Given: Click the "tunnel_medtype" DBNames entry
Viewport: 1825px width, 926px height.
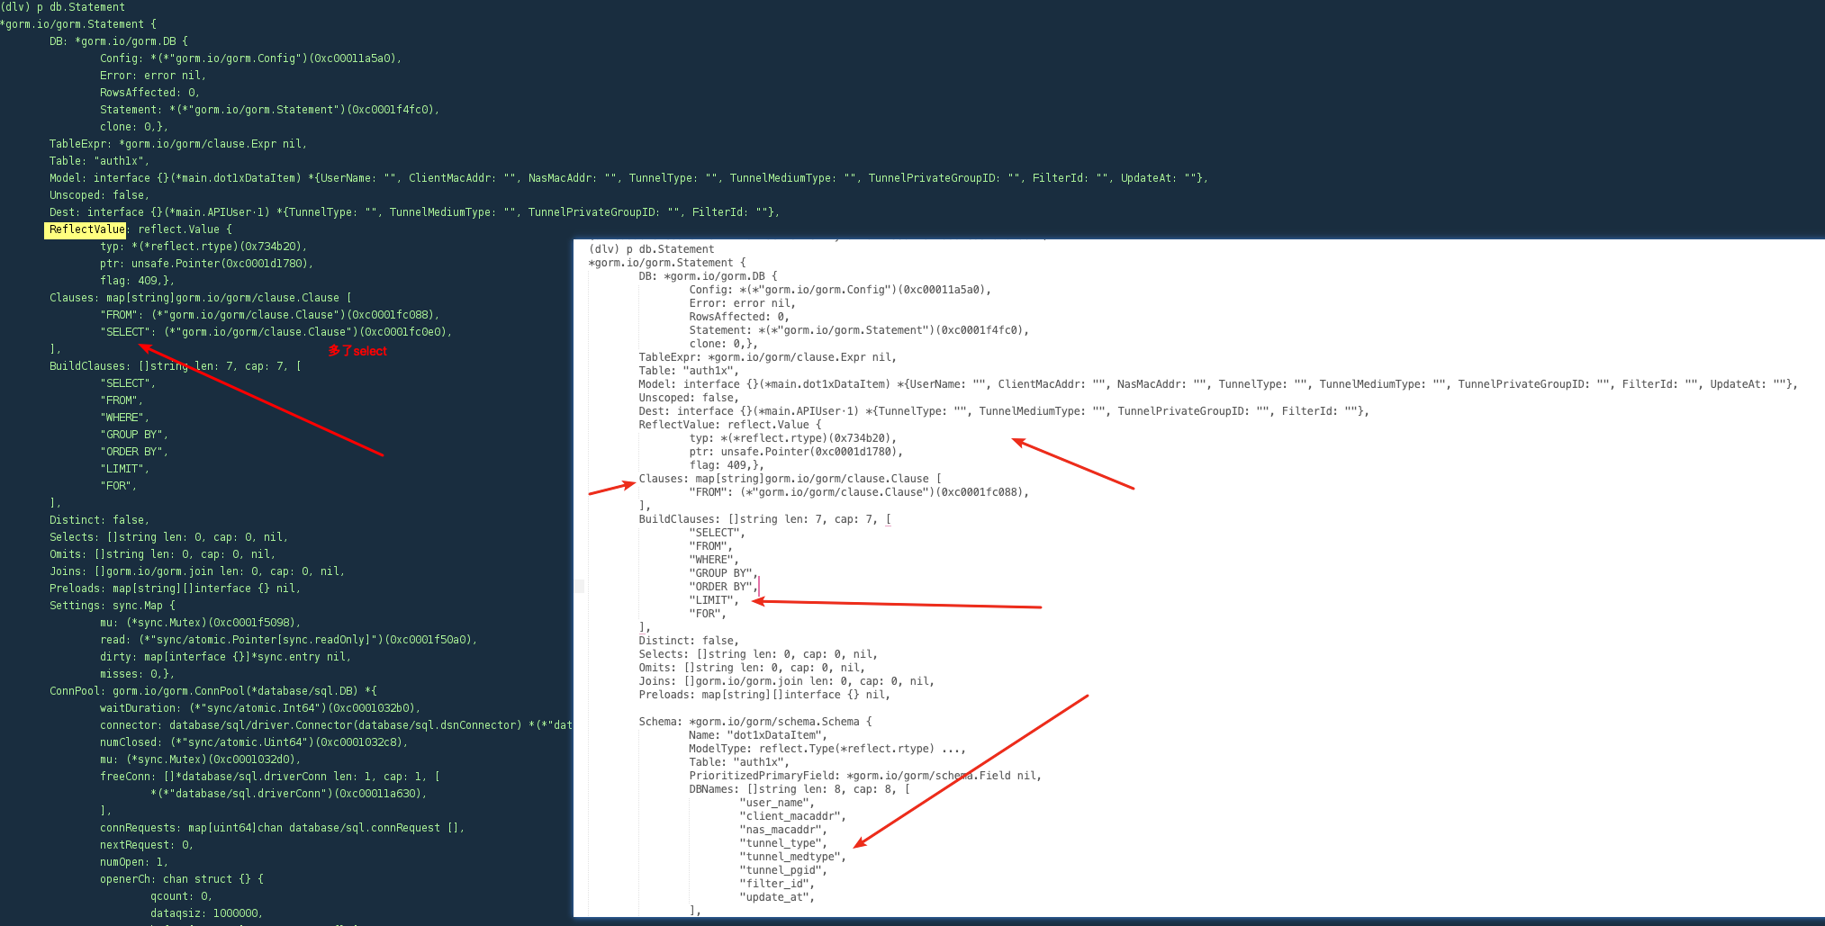Looking at the screenshot, I should pos(793,857).
